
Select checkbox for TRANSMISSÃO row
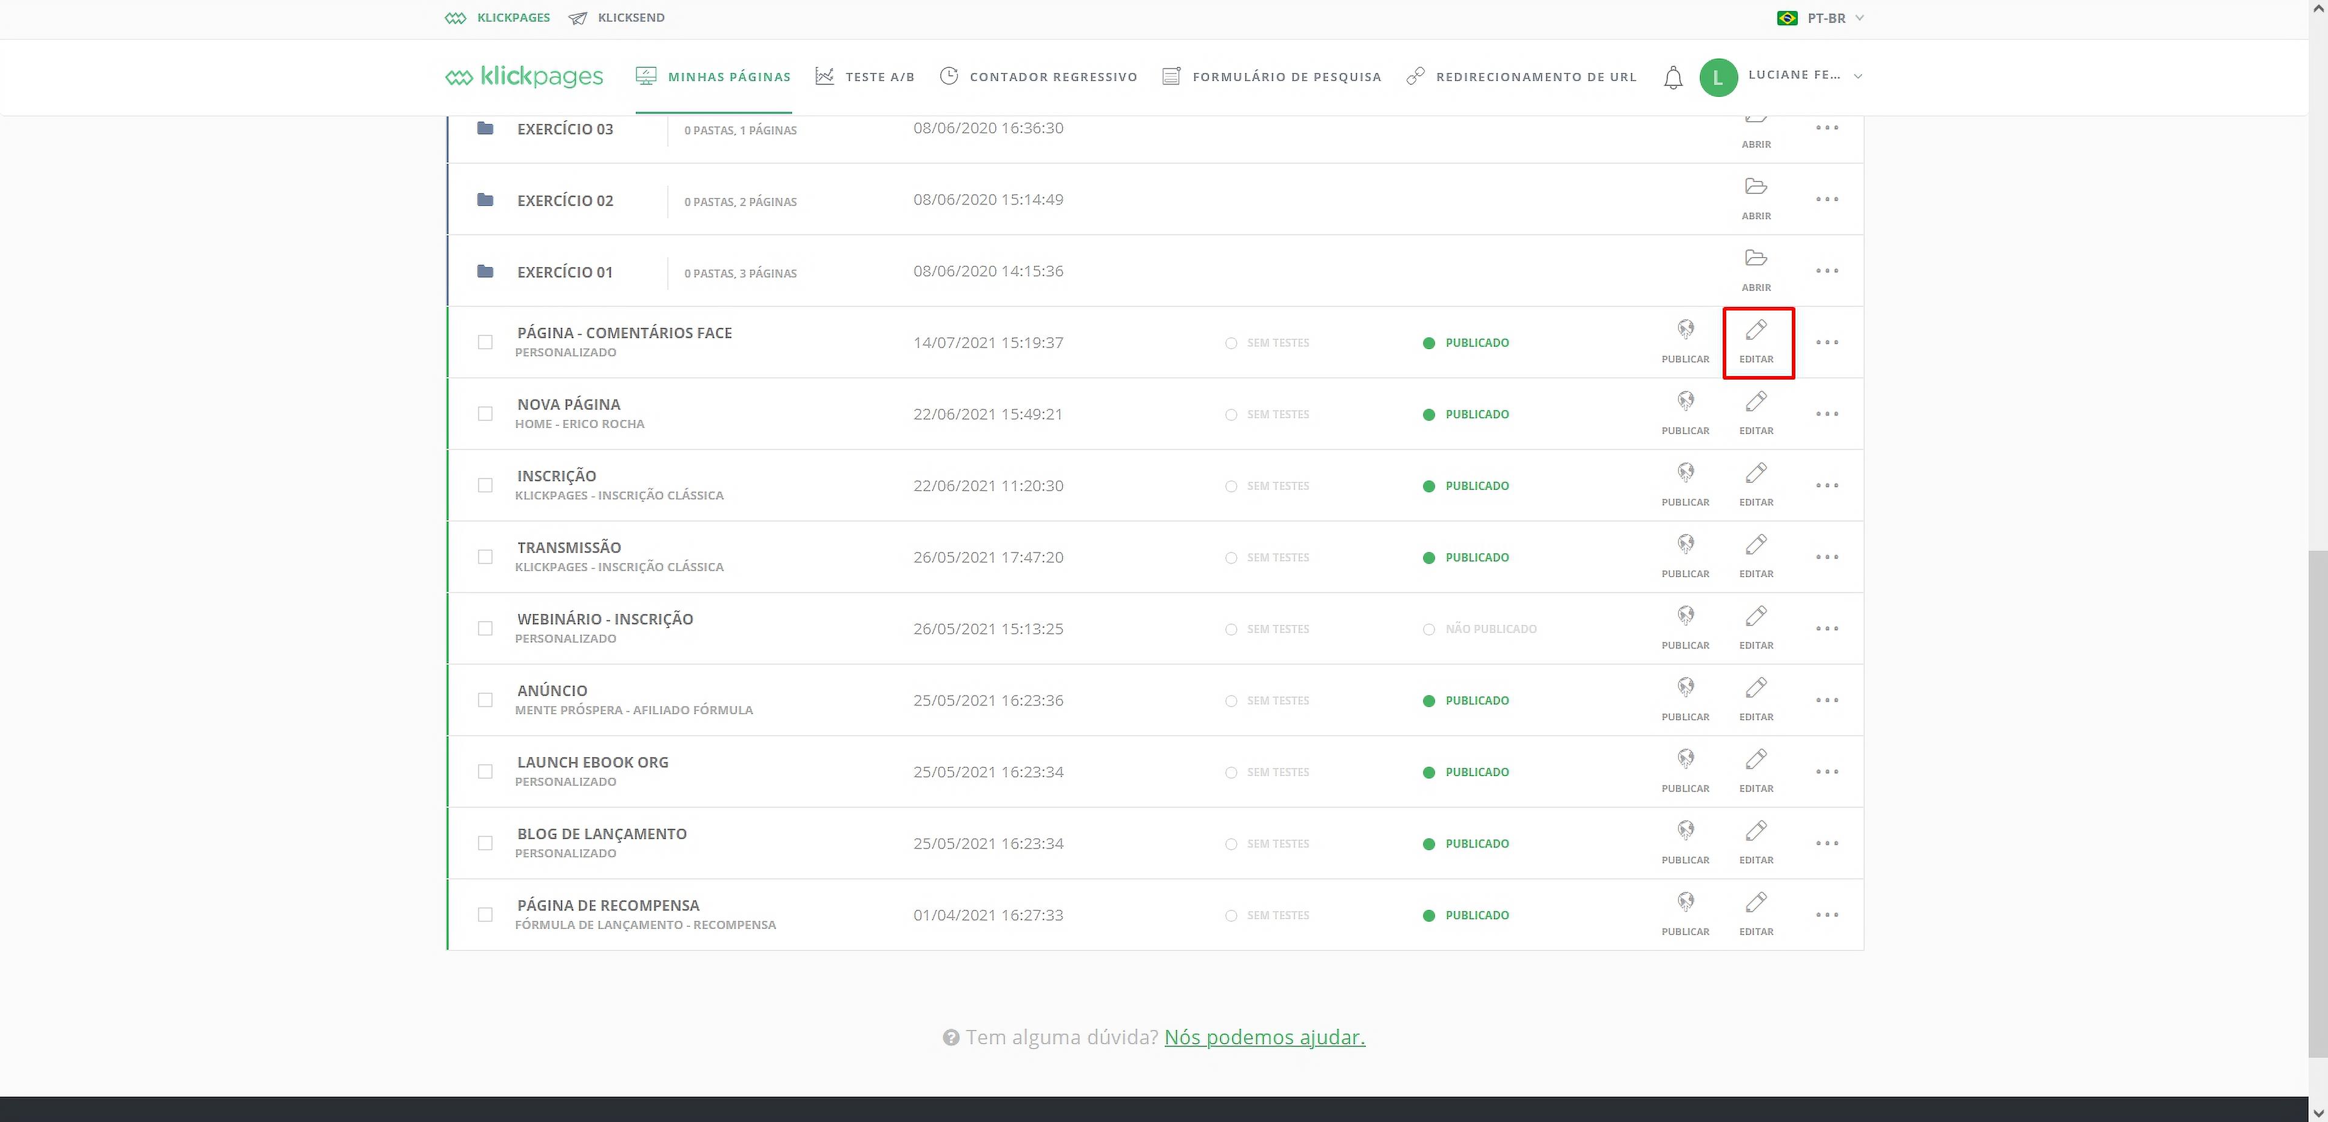pos(485,557)
